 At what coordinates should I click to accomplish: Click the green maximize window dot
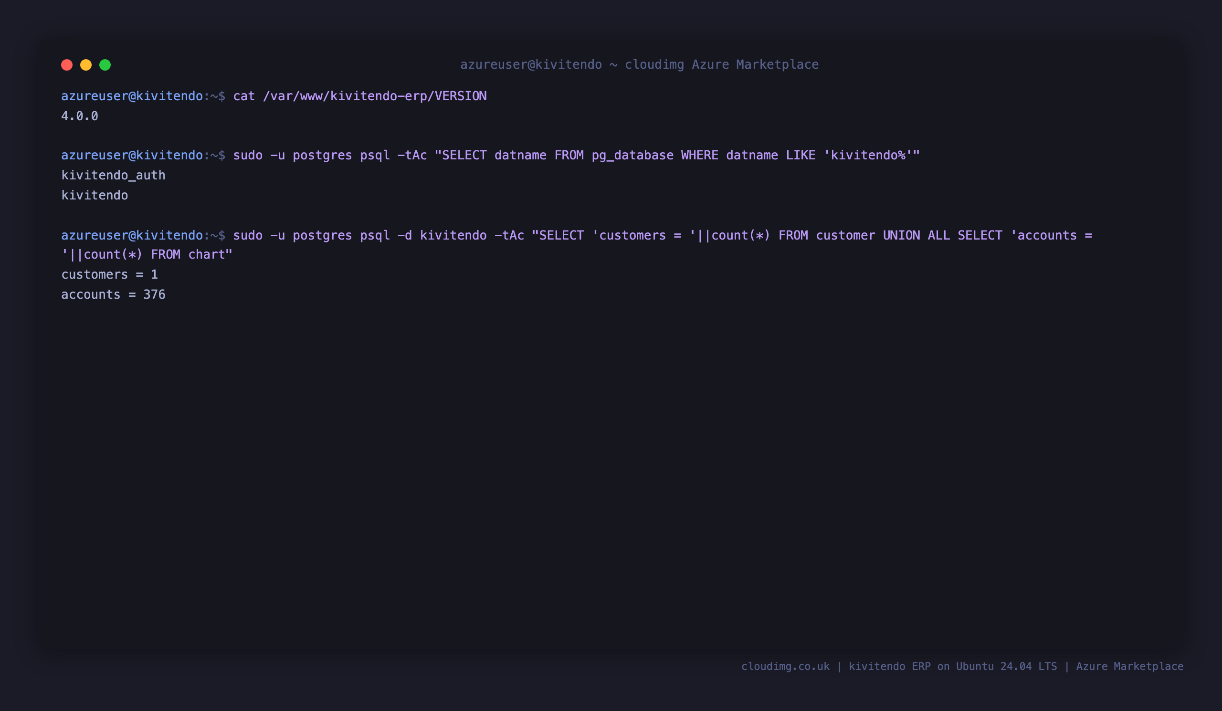coord(105,65)
